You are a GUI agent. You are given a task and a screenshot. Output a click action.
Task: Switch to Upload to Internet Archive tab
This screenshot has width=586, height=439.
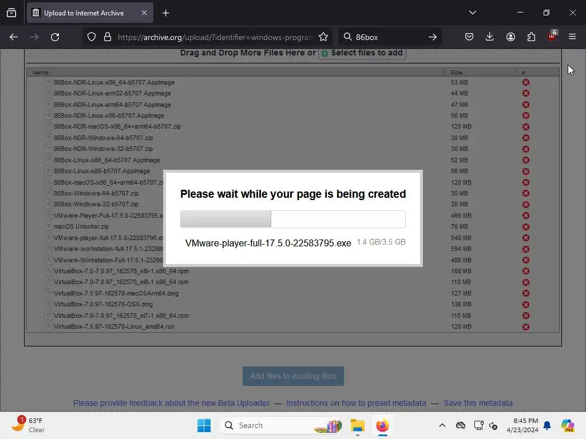click(x=90, y=13)
